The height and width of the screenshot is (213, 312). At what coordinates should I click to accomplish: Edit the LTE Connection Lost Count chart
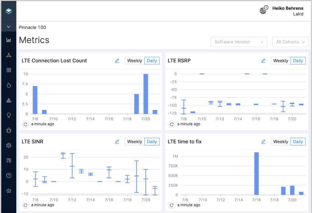click(117, 61)
